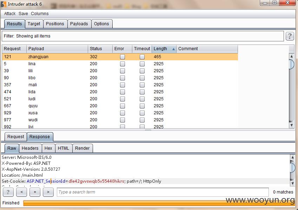298x210 pixels.
Task: Select the Response tab
Action: click(40, 137)
